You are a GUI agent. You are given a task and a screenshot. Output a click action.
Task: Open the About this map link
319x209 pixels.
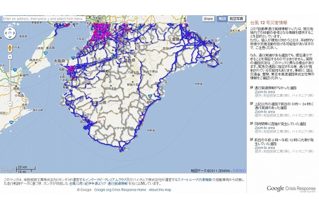tap(160, 190)
